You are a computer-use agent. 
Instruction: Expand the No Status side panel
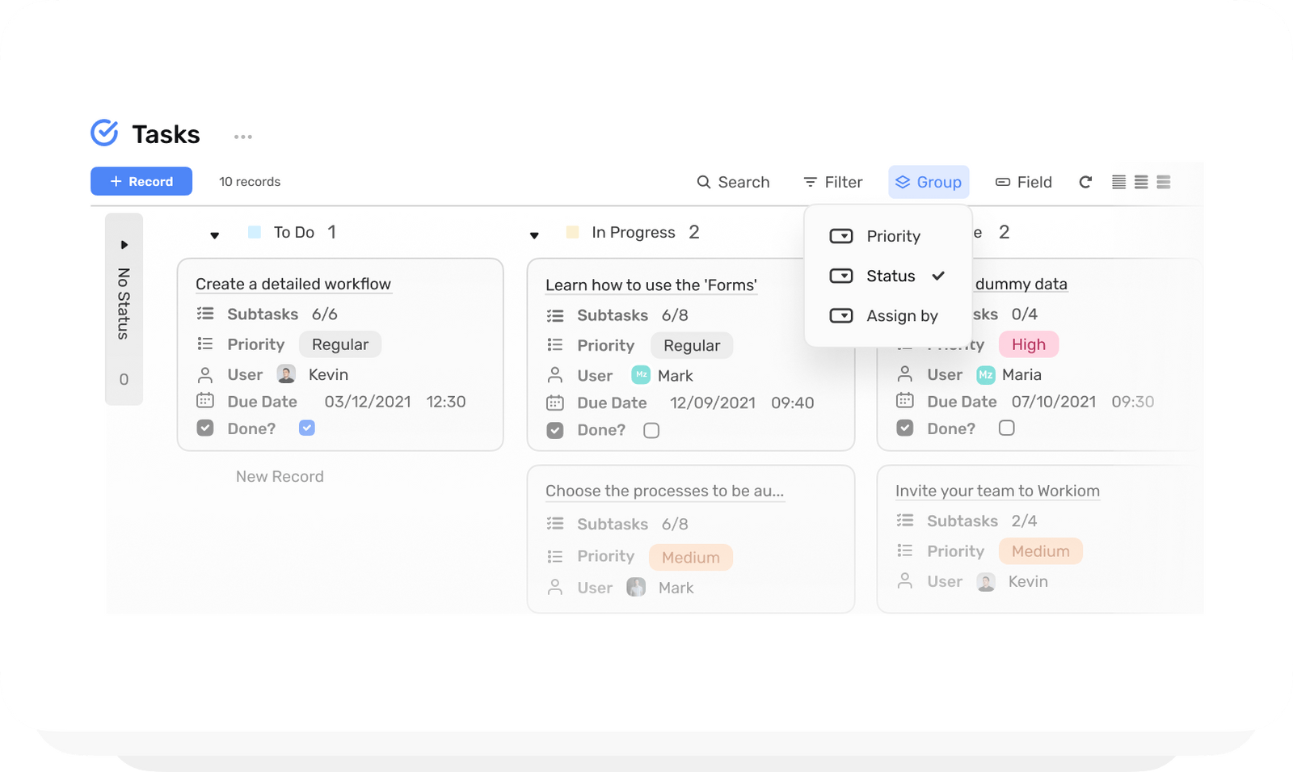coord(123,243)
